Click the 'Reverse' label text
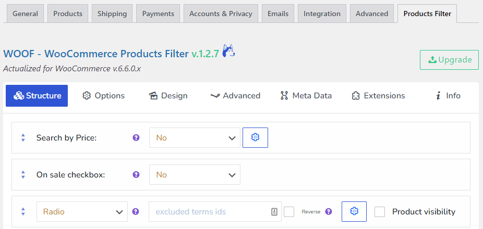Screen dimensions: 483x229 311,212
